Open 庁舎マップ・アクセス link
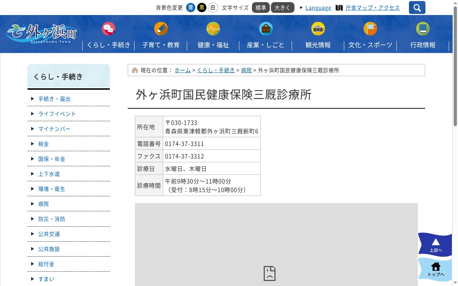Viewport: 458px width, 286px height. (372, 8)
